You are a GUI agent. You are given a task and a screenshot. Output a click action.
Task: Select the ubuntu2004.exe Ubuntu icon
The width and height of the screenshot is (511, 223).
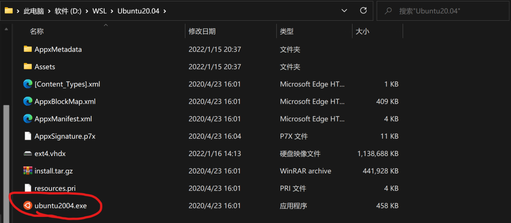(x=28, y=206)
